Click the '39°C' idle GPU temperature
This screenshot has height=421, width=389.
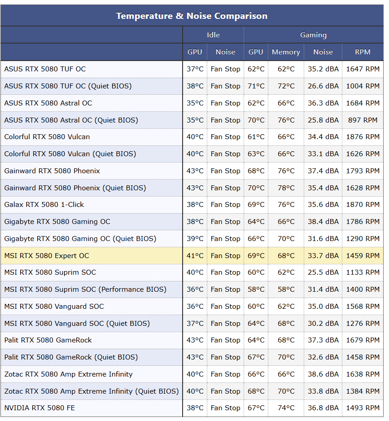coord(195,239)
